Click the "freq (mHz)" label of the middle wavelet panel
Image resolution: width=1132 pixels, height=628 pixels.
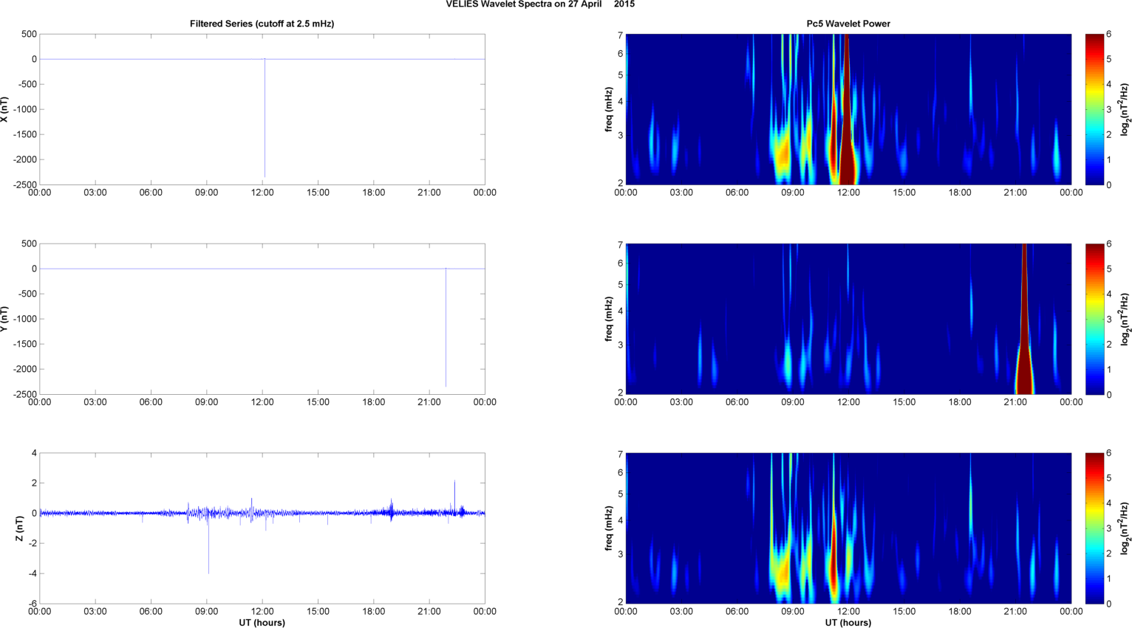(x=608, y=319)
